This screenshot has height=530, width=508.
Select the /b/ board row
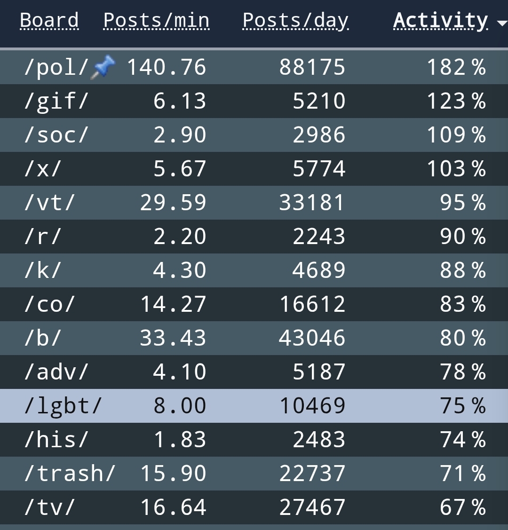pyautogui.click(x=254, y=338)
